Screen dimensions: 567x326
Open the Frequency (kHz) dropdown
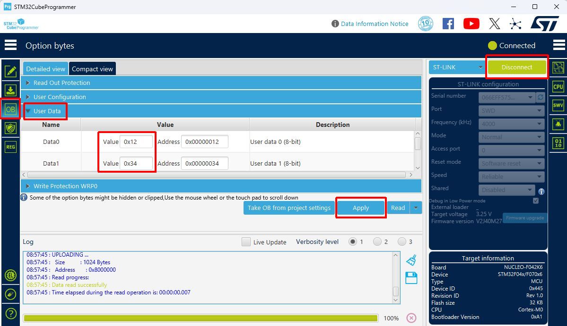point(511,124)
